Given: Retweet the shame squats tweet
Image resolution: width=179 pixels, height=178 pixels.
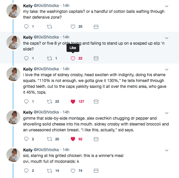Looking at the screenshot, I should [49, 102].
